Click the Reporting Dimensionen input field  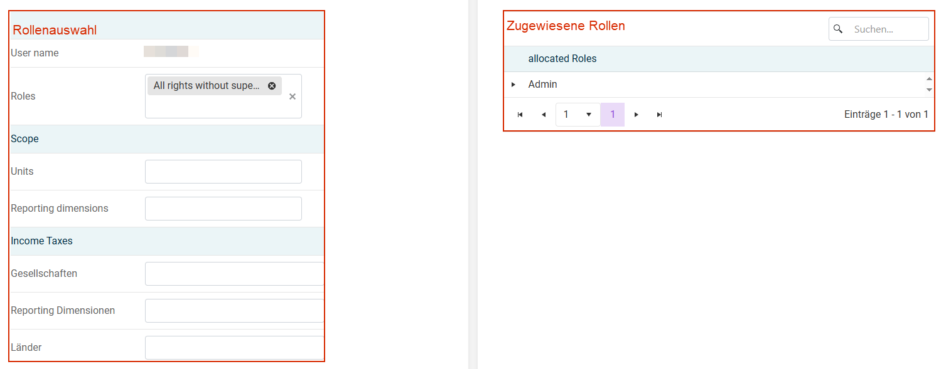(x=234, y=311)
